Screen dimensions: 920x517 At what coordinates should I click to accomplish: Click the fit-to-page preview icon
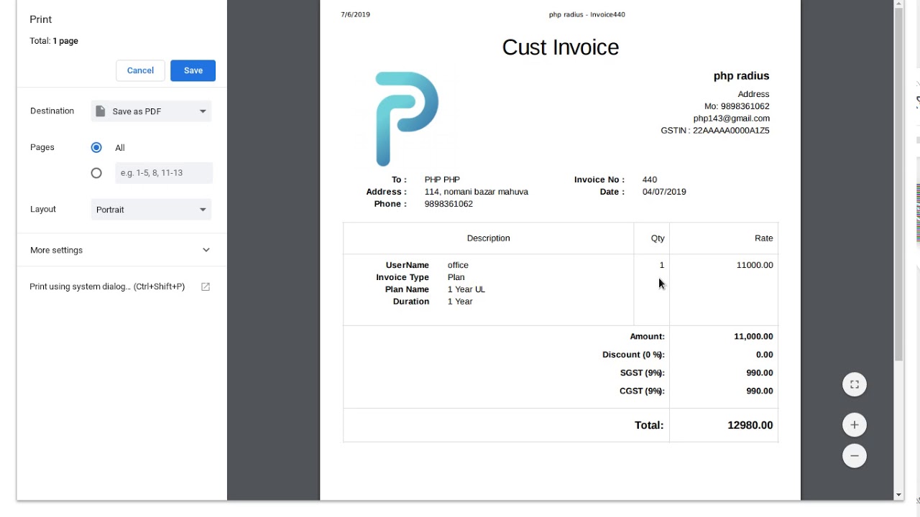(855, 385)
